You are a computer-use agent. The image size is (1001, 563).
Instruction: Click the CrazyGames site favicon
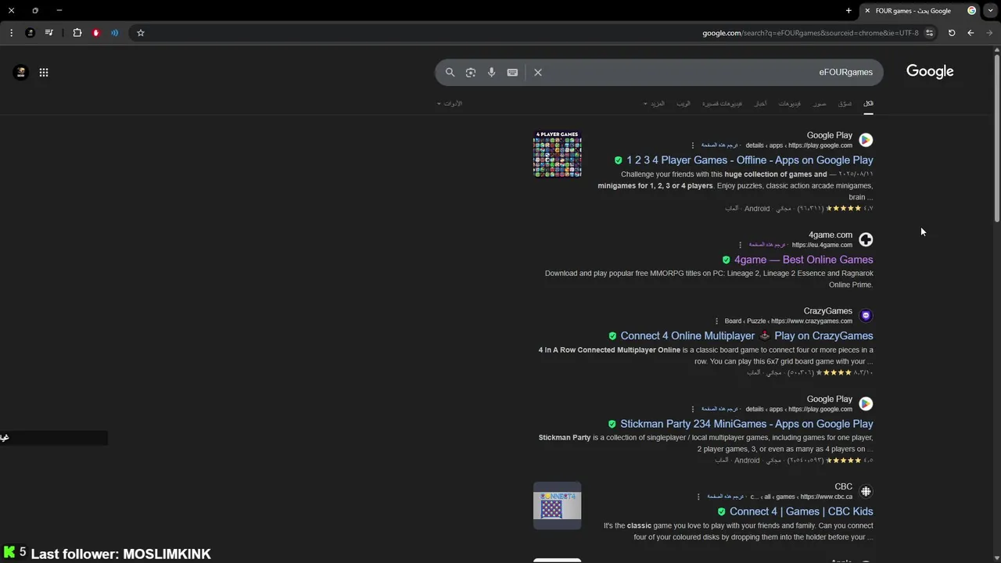point(866,316)
